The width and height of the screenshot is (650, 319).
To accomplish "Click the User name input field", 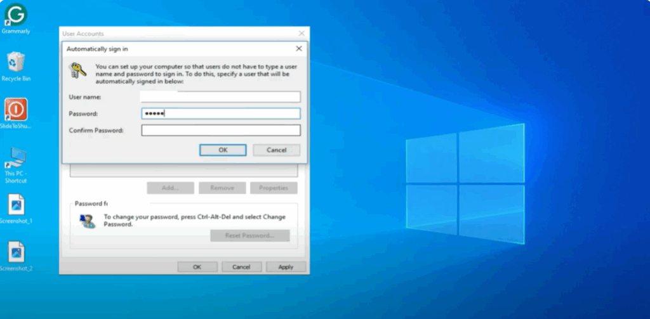I will coord(220,97).
